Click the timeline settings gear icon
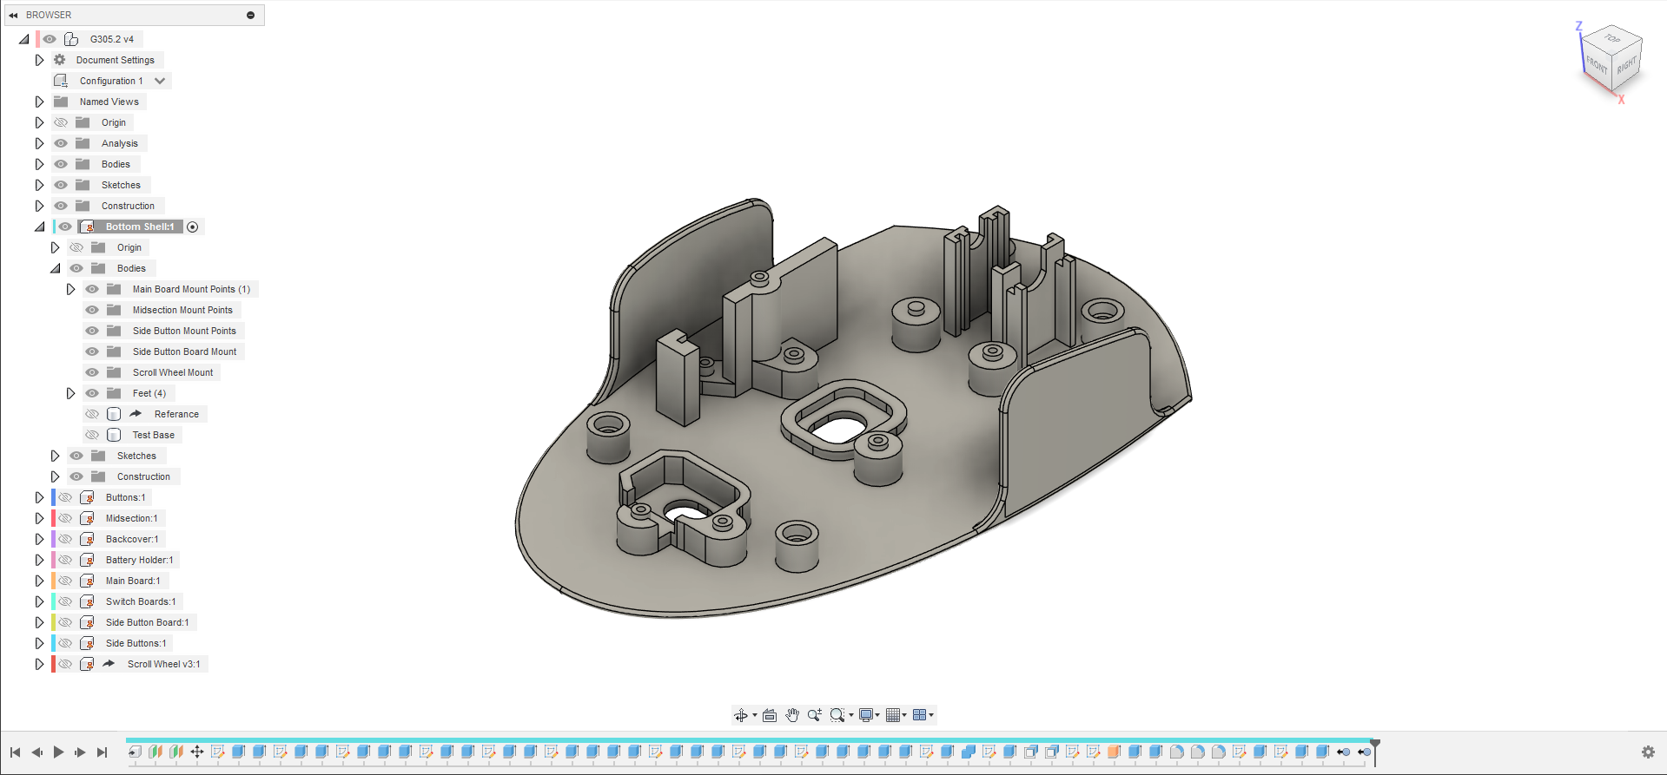Image resolution: width=1667 pixels, height=775 pixels. click(1648, 752)
